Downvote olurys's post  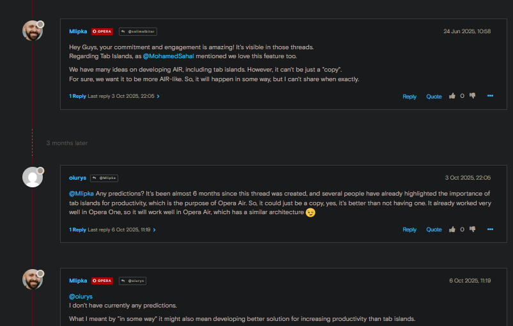tap(473, 229)
